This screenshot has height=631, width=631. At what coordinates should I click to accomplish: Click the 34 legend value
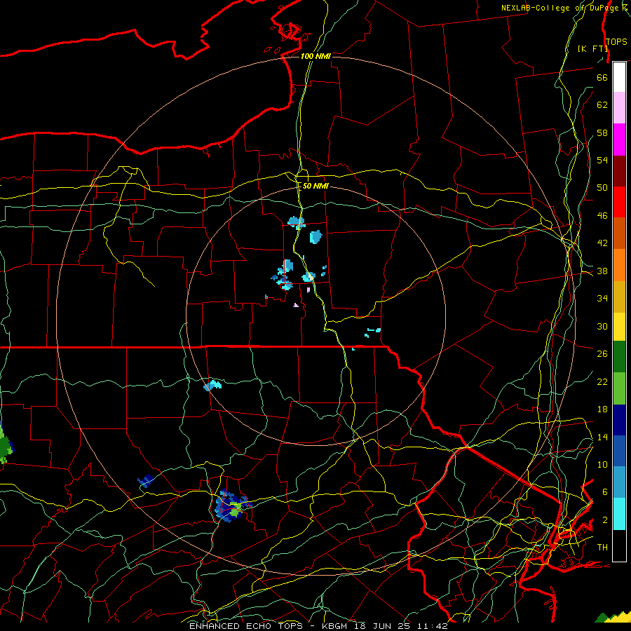[x=602, y=299]
